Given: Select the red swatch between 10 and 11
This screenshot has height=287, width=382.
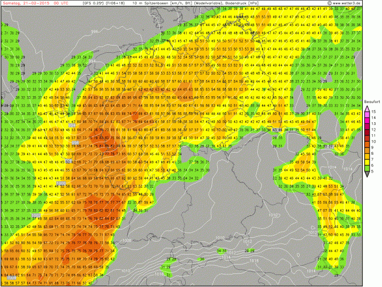Looking at the screenshot, I should 367,139.
